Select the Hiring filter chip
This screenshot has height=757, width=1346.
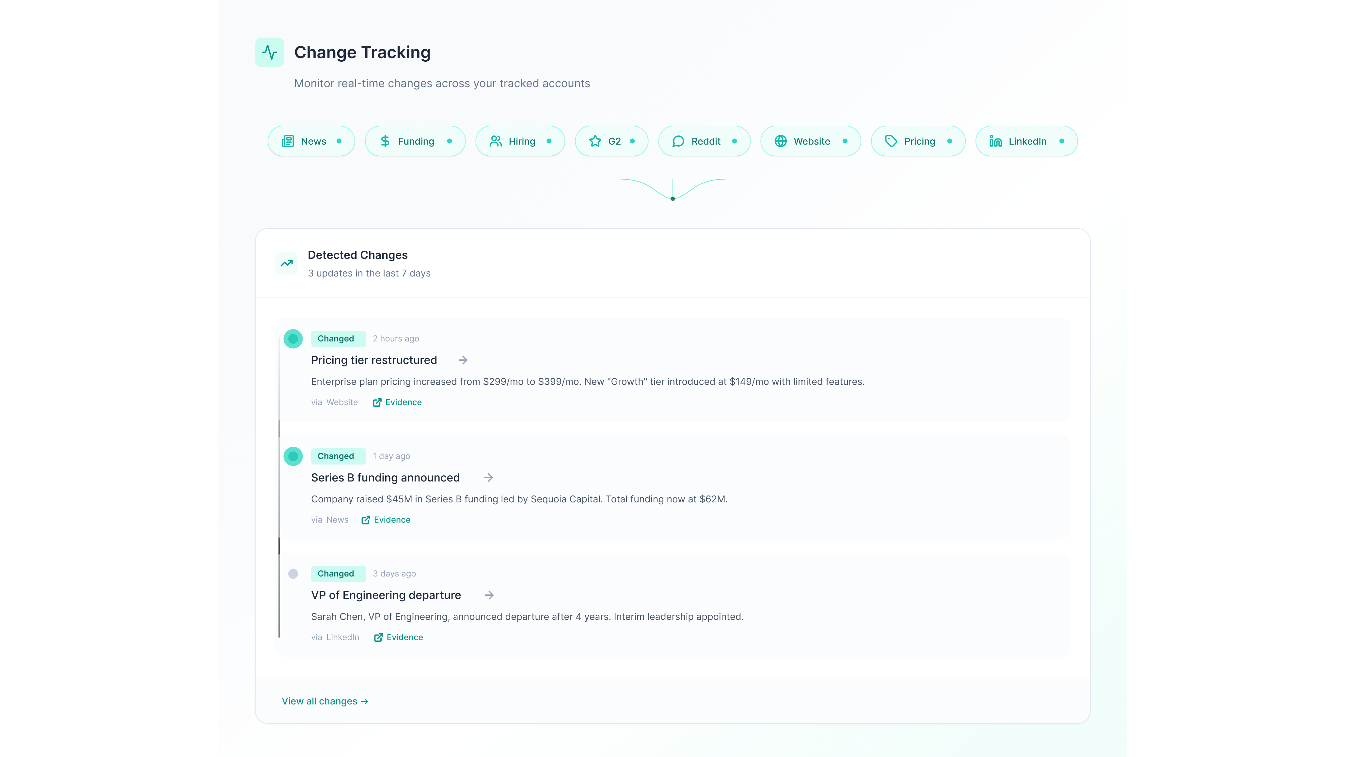coord(520,141)
